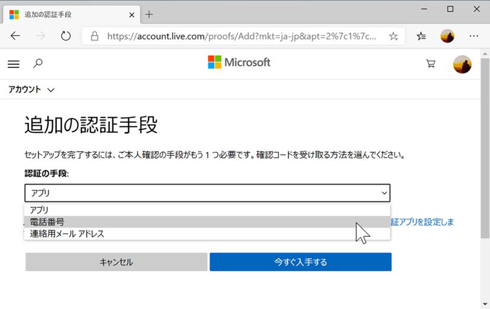Image resolution: width=490 pixels, height=309 pixels.
Task: Click the browser forward arrow
Action: (40, 36)
